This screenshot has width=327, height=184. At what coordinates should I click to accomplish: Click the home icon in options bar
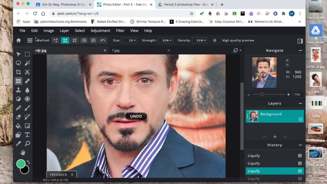tap(19, 41)
